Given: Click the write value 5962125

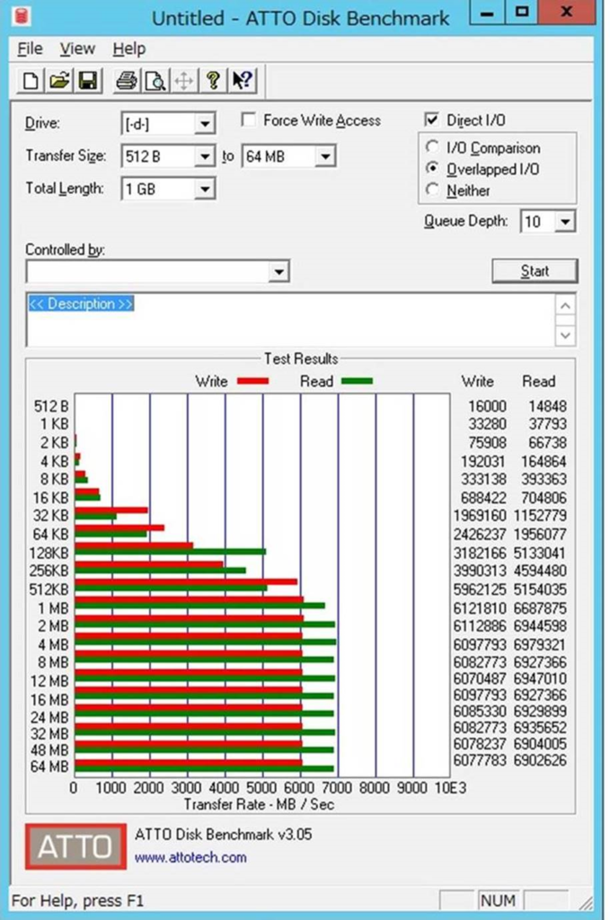Looking at the screenshot, I should (479, 589).
